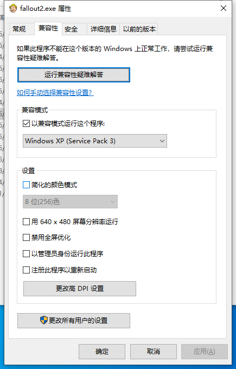The height and width of the screenshot is (369, 236).
Task: Confirm with the 确定 button
Action: click(102, 352)
